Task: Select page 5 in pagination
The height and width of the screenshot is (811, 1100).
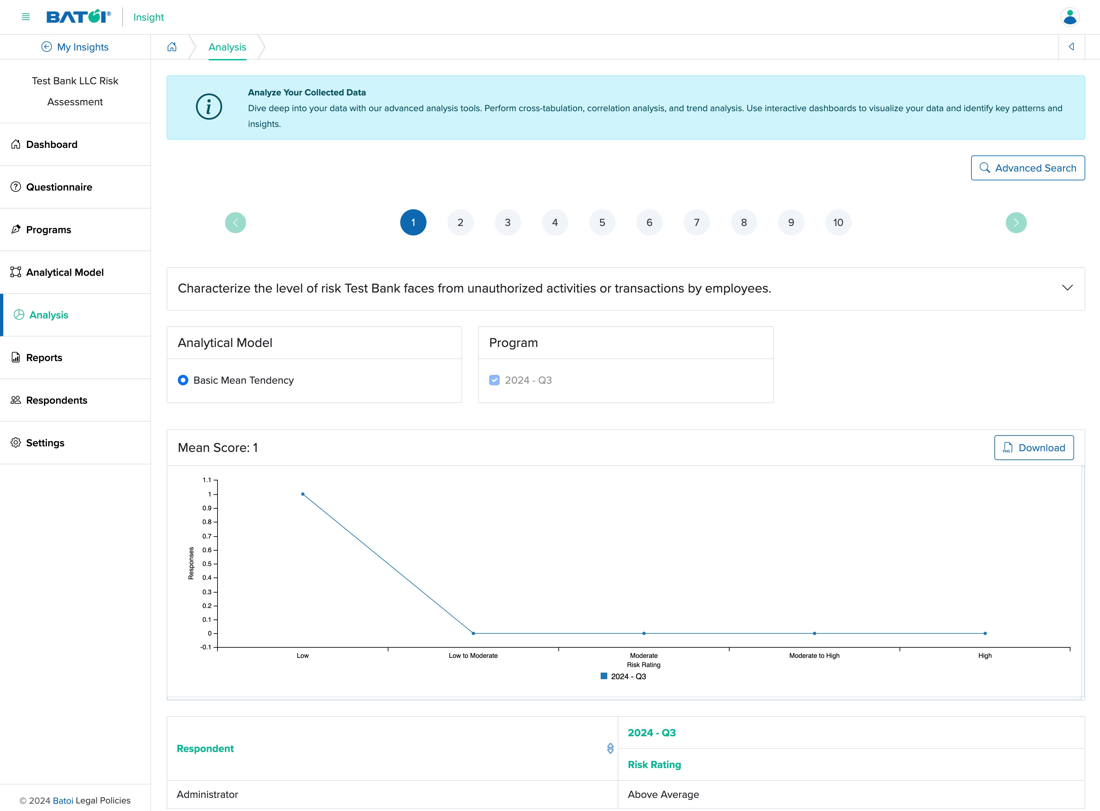Action: point(601,223)
